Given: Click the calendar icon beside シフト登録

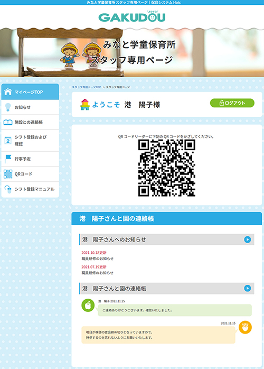Looking at the screenshot, I should pos(8,141).
